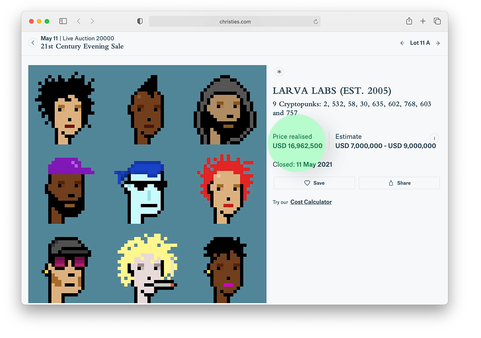The height and width of the screenshot is (338, 481).
Task: Click the estimate USD 7,000,000 - USD 9,000,000
Action: (x=386, y=146)
